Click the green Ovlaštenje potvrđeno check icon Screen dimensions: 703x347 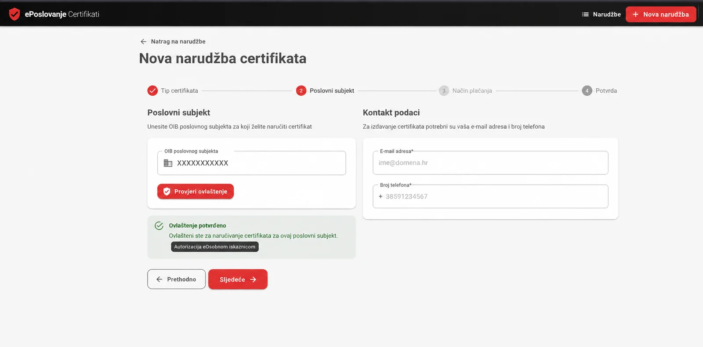coord(159,226)
